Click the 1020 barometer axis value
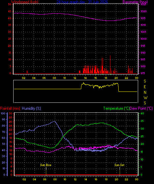Image resolution: width=154 pixels, height=184 pixels. point(143,11)
